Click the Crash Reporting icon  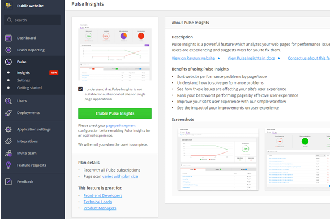click(x=8, y=50)
